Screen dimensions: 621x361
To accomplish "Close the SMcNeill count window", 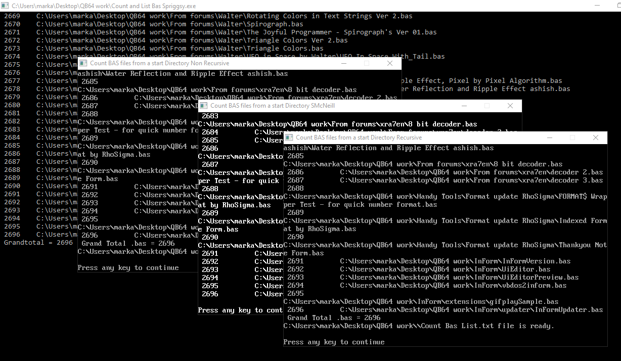I will pos(510,106).
